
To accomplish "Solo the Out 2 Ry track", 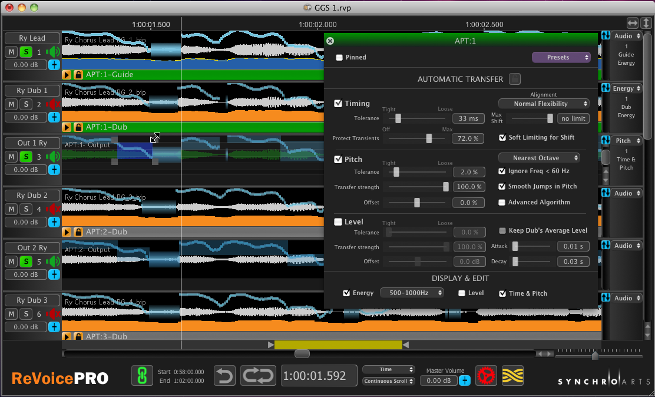I will 25,261.
